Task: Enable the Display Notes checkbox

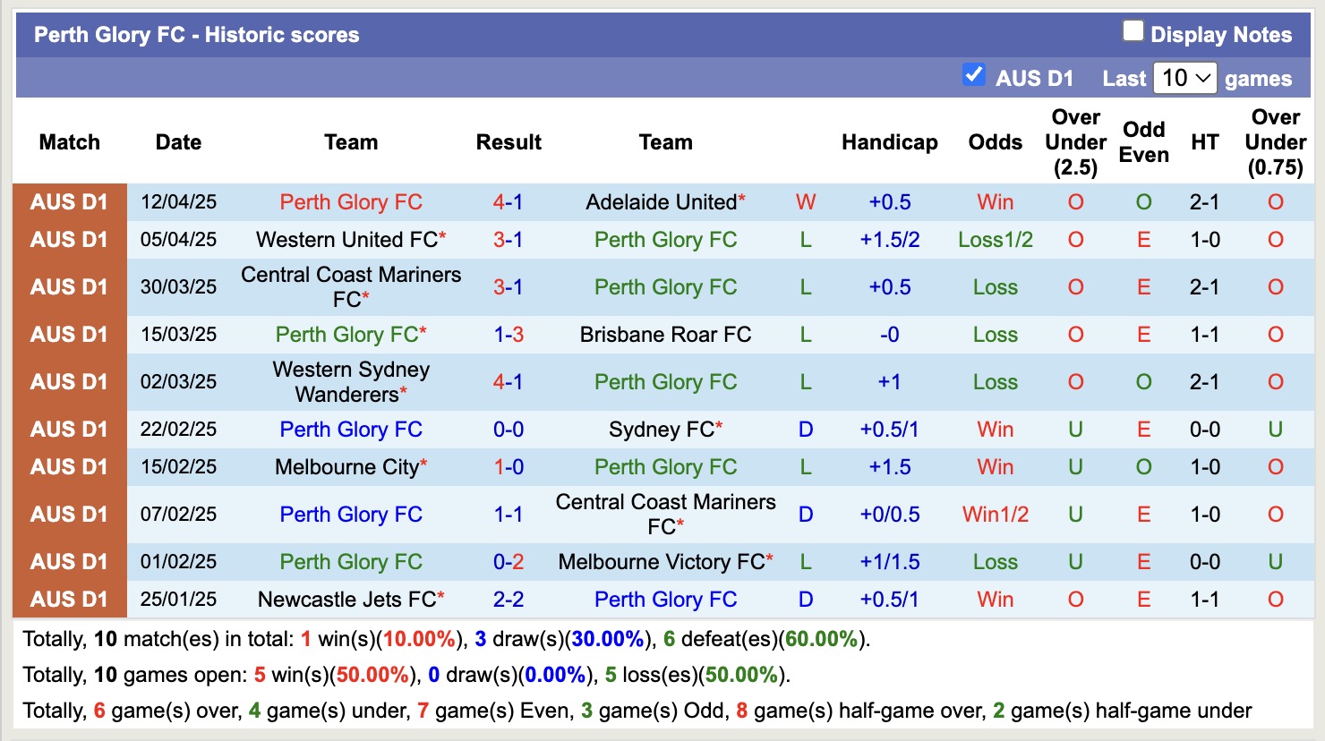Action: point(1133,30)
